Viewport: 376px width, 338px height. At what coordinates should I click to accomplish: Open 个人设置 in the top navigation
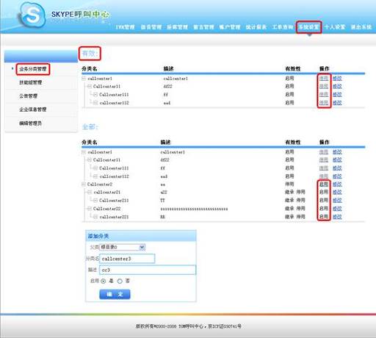[335, 27]
